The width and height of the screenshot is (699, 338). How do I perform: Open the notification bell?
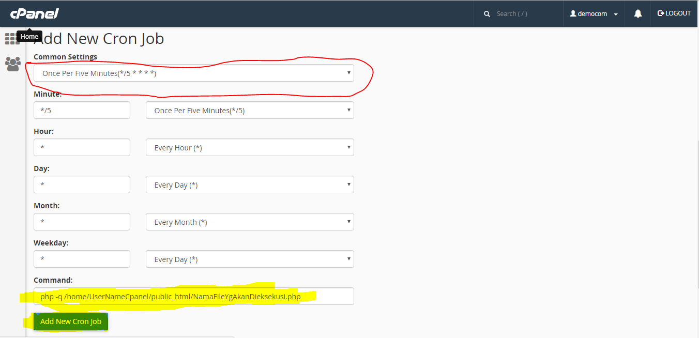(637, 13)
